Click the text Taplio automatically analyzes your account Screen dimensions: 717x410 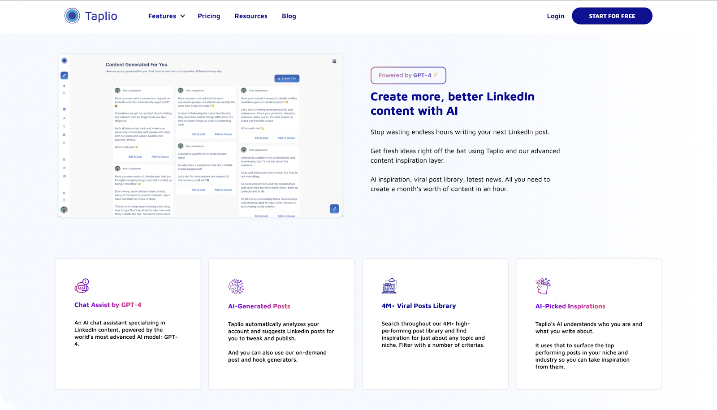[281, 332]
